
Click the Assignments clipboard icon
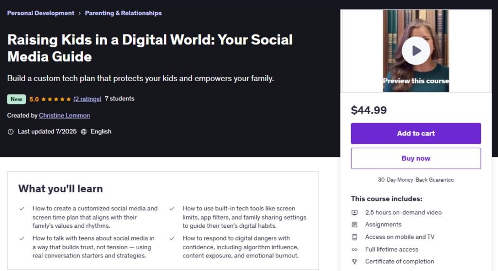tap(355, 225)
